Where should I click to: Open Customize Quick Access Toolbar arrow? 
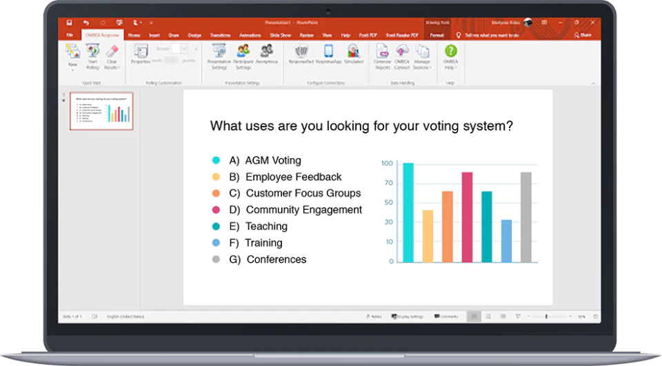pos(151,23)
